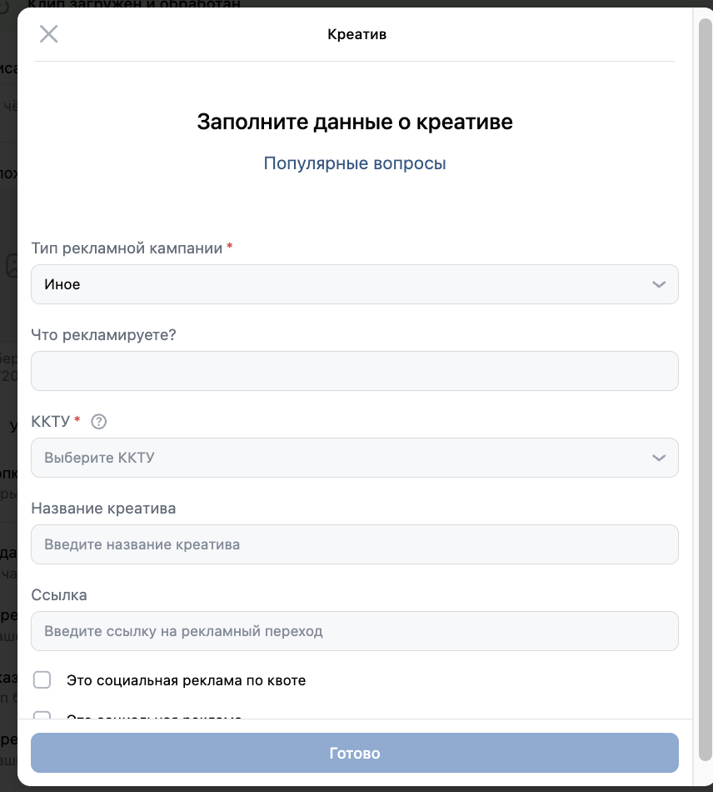This screenshot has width=713, height=792.
Task: Expand the "Выберите ККТУ" dropdown
Action: tap(355, 458)
